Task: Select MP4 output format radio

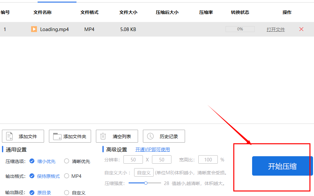Action: point(66,176)
